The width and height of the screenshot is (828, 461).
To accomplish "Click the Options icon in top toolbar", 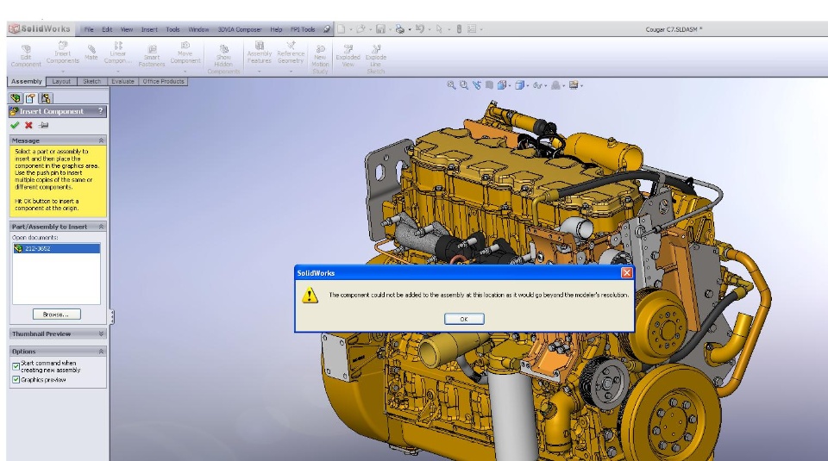I will (x=472, y=29).
